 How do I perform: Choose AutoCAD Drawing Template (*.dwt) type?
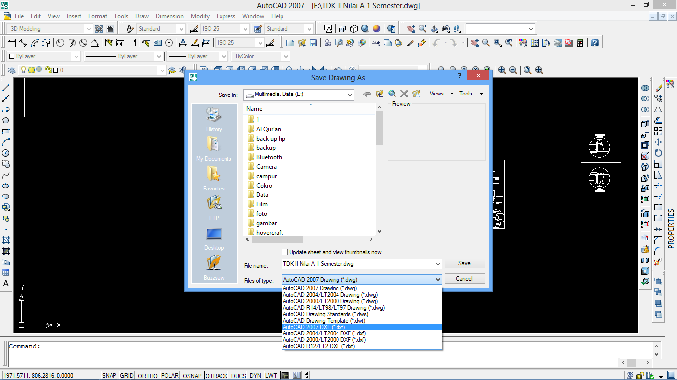361,321
